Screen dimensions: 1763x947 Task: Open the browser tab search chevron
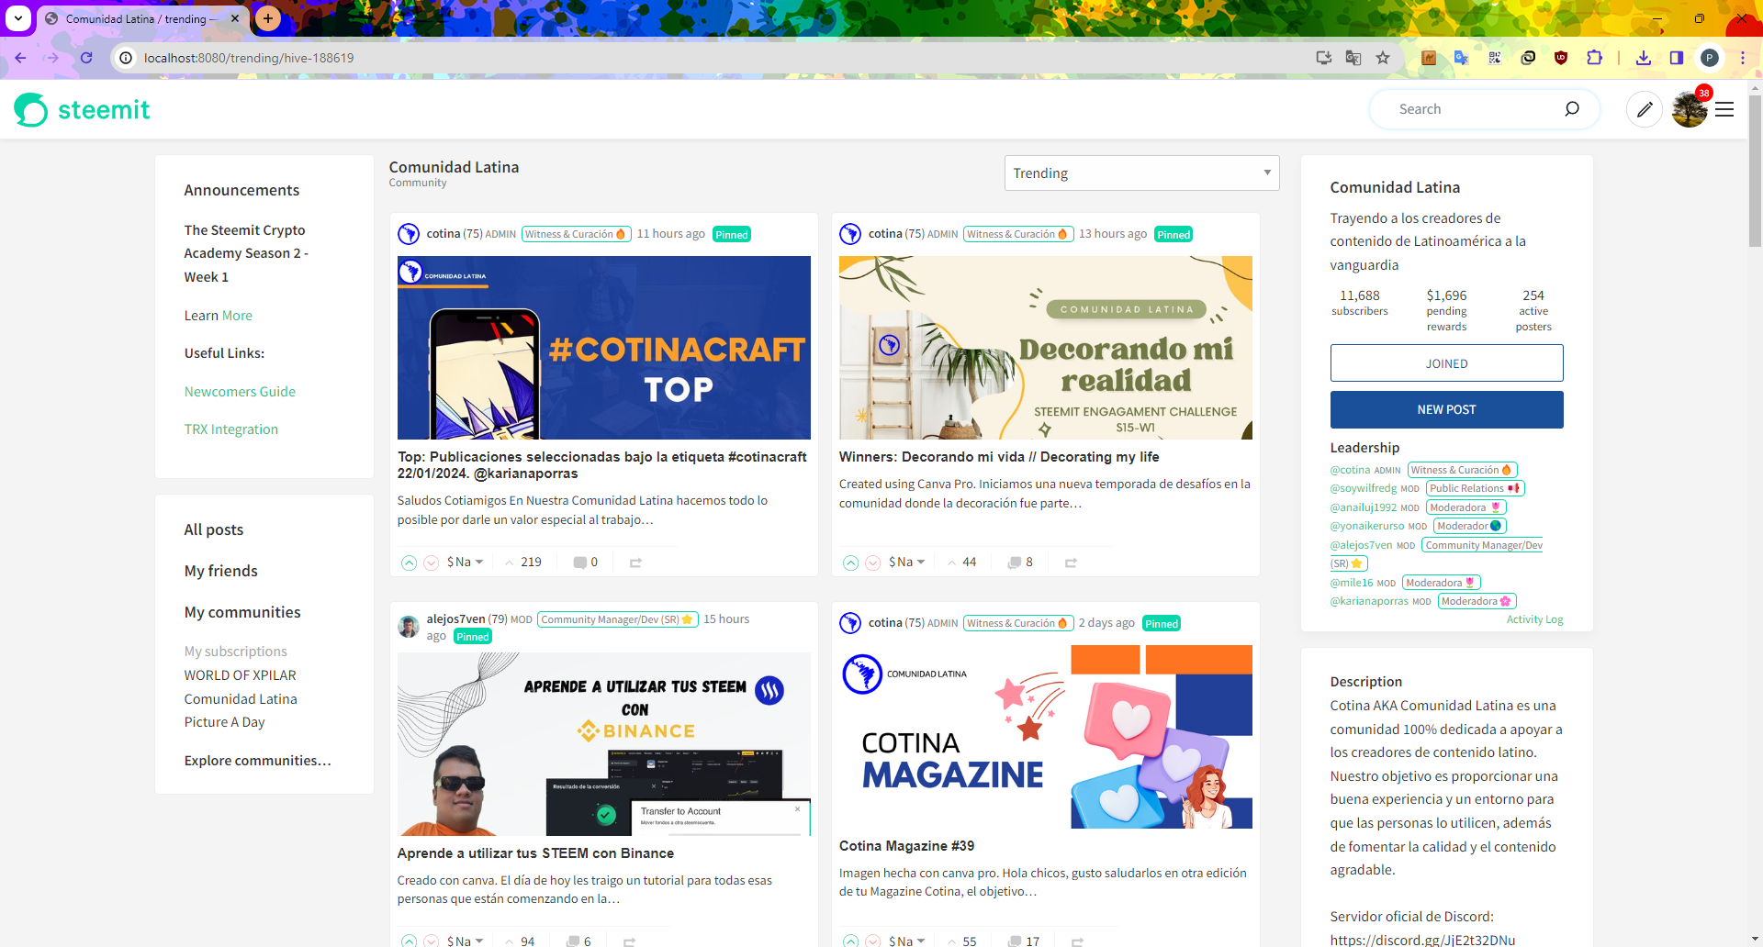click(18, 18)
